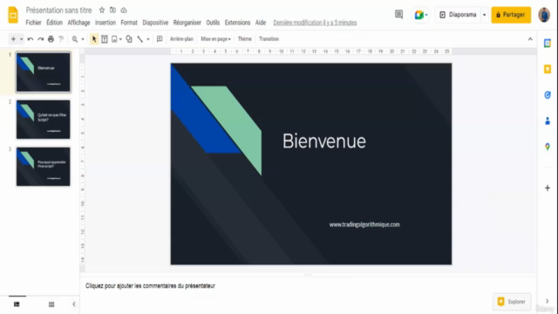Image resolution: width=558 pixels, height=314 pixels.
Task: Insert a text box
Action: (x=105, y=39)
